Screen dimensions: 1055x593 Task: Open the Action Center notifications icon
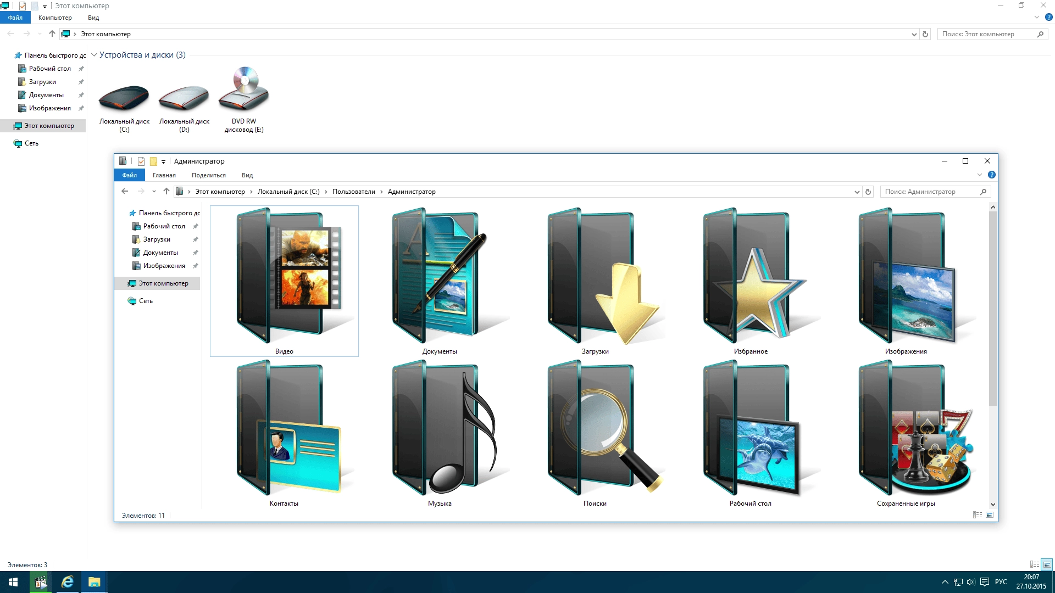coord(985,582)
